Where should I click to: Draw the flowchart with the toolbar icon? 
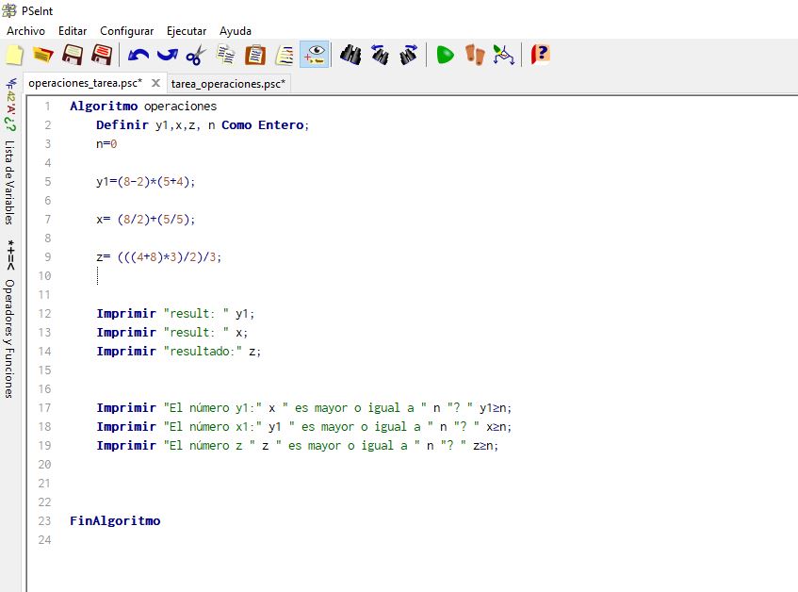pyautogui.click(x=504, y=55)
